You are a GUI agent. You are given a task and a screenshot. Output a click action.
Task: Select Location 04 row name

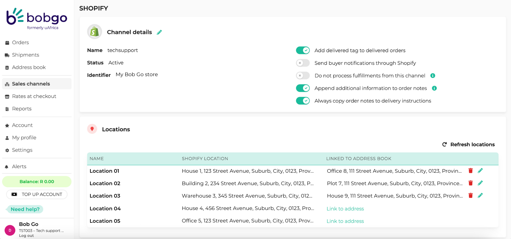[x=105, y=209]
